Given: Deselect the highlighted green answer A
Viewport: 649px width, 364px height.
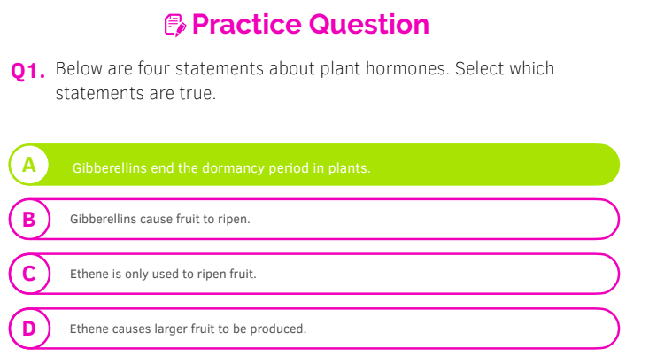Looking at the screenshot, I should click(314, 165).
